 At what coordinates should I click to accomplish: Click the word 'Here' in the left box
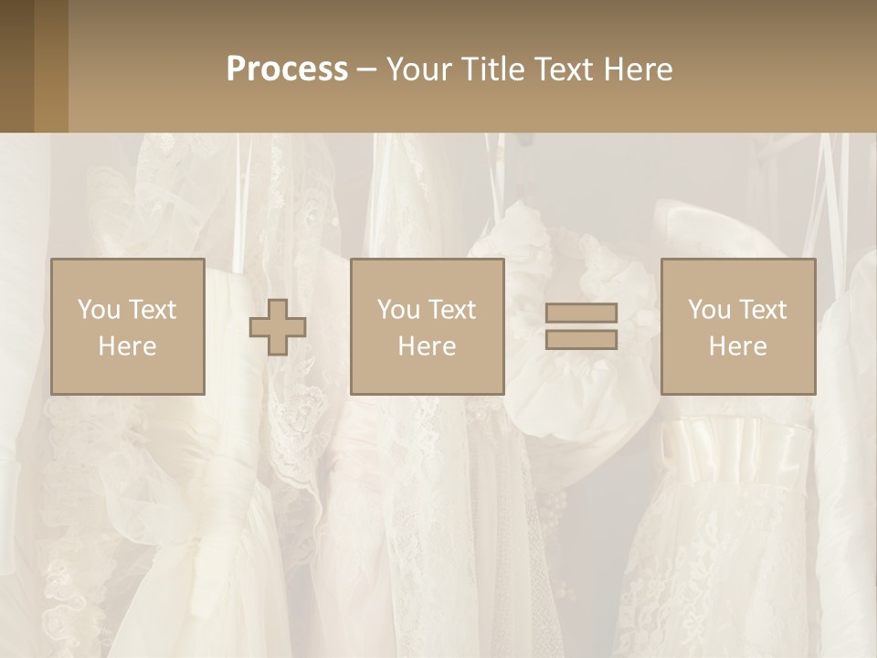(128, 346)
